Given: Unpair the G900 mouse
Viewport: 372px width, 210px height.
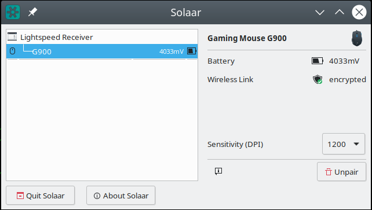Looking at the screenshot, I should pos(341,172).
